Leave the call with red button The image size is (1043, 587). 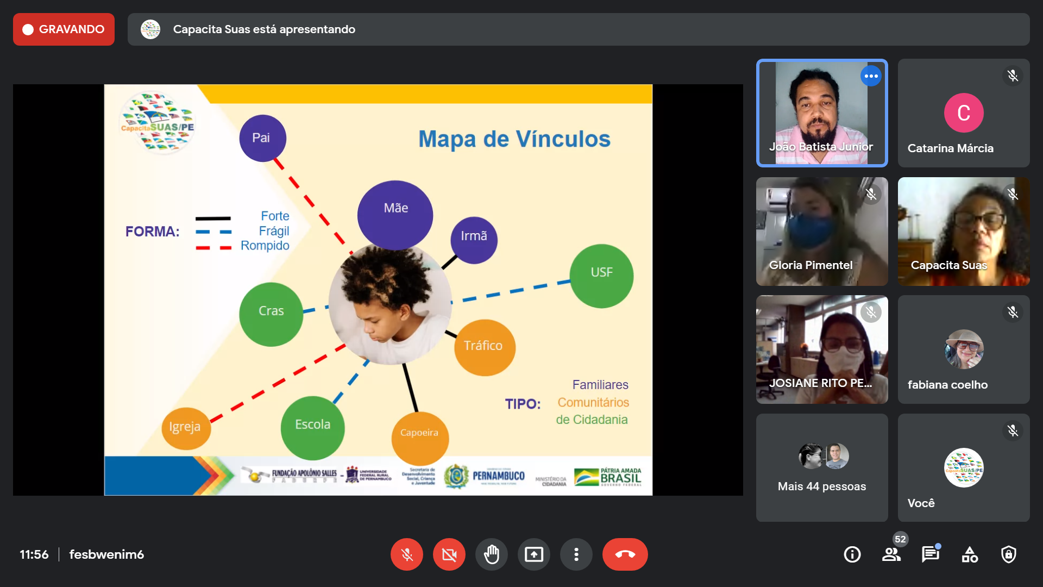click(625, 554)
